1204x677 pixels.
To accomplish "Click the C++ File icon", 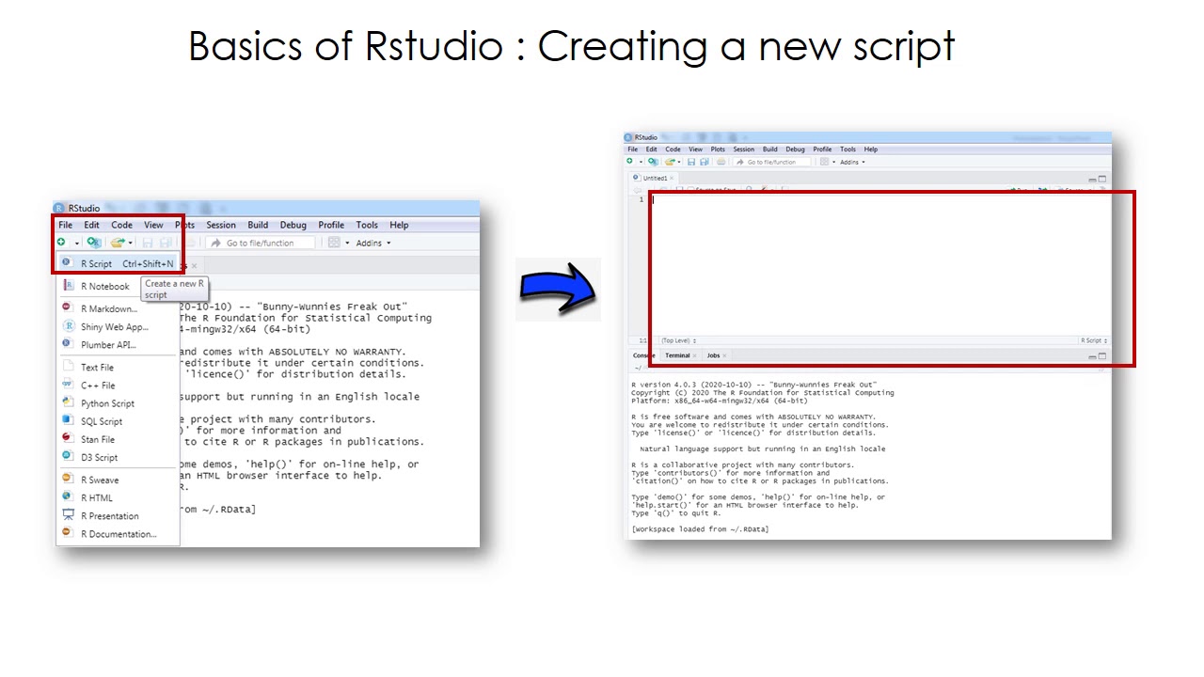I will click(x=67, y=385).
